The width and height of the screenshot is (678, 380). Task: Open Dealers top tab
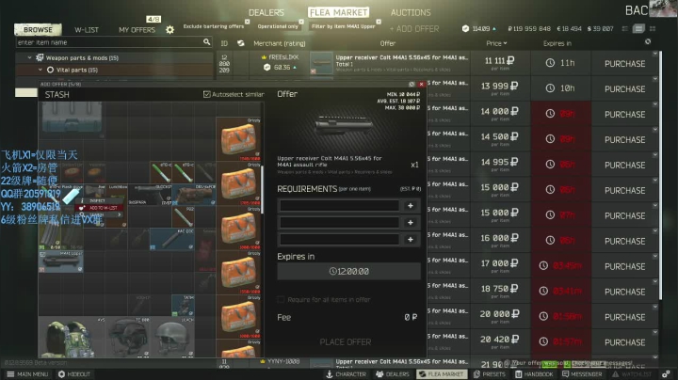[x=266, y=12]
